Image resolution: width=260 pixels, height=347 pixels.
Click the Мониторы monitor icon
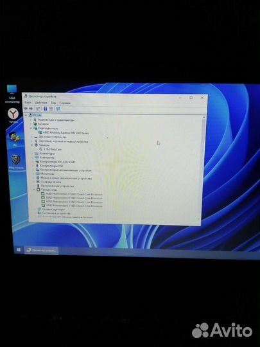point(38,174)
